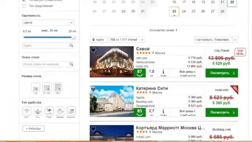Screen dimensions: 252x142
Task: Click the distance slider handle
Action: point(74,37)
